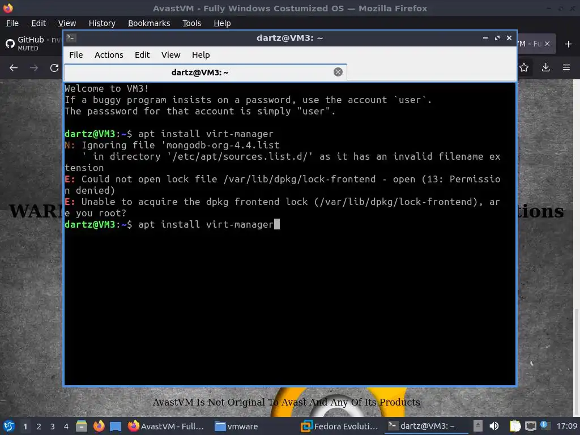Click the 'Welcome to VM3!' terminal line

coord(106,88)
